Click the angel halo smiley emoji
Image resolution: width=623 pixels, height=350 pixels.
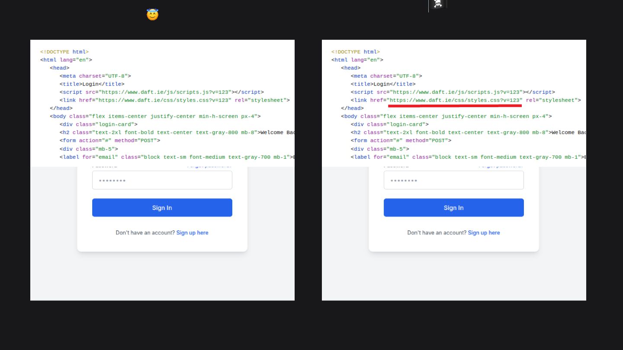tap(152, 15)
